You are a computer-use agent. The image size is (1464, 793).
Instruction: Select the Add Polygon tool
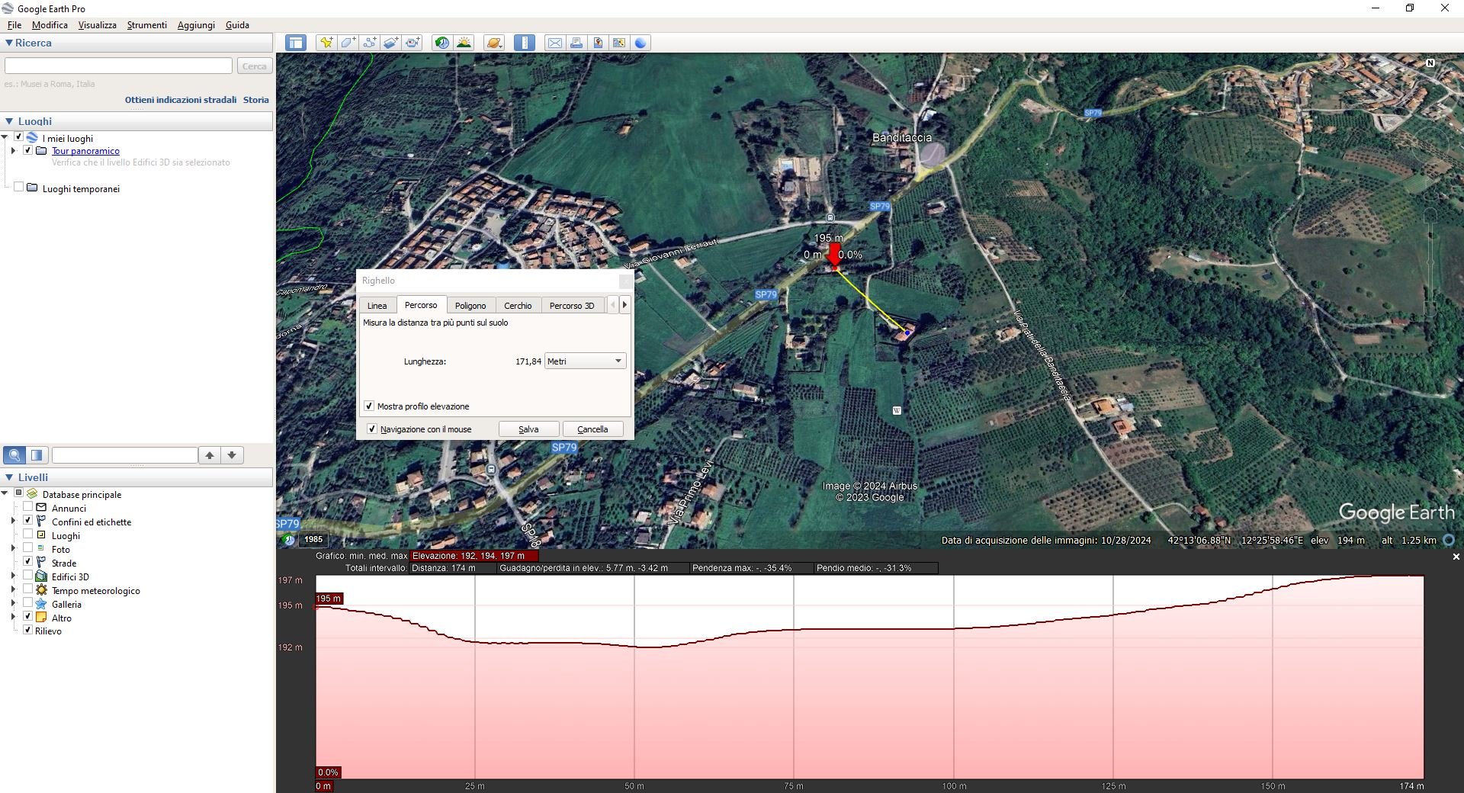[348, 43]
